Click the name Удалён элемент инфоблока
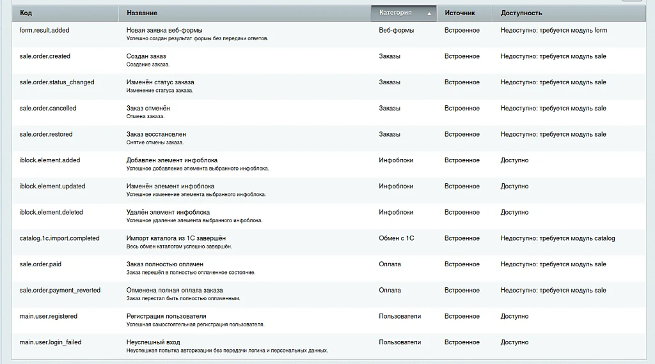Screen dimensions: 655x364 click(x=168, y=212)
